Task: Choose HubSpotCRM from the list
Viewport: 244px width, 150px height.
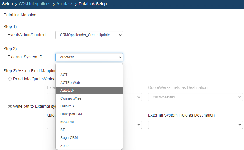Action: [x=71, y=114]
